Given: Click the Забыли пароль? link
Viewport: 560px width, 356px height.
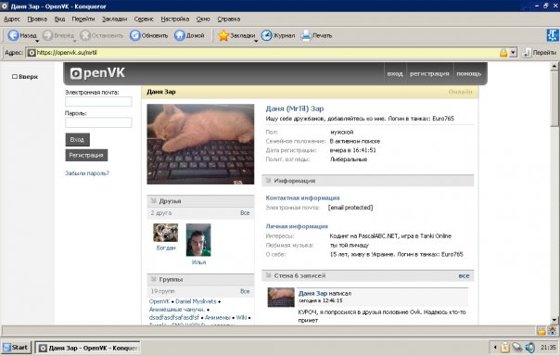Looking at the screenshot, I should [87, 173].
